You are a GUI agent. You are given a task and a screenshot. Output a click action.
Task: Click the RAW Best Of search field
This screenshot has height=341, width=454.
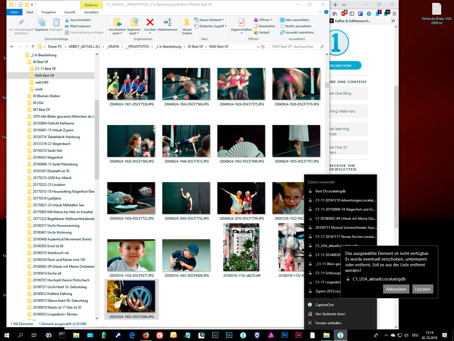click(x=297, y=47)
